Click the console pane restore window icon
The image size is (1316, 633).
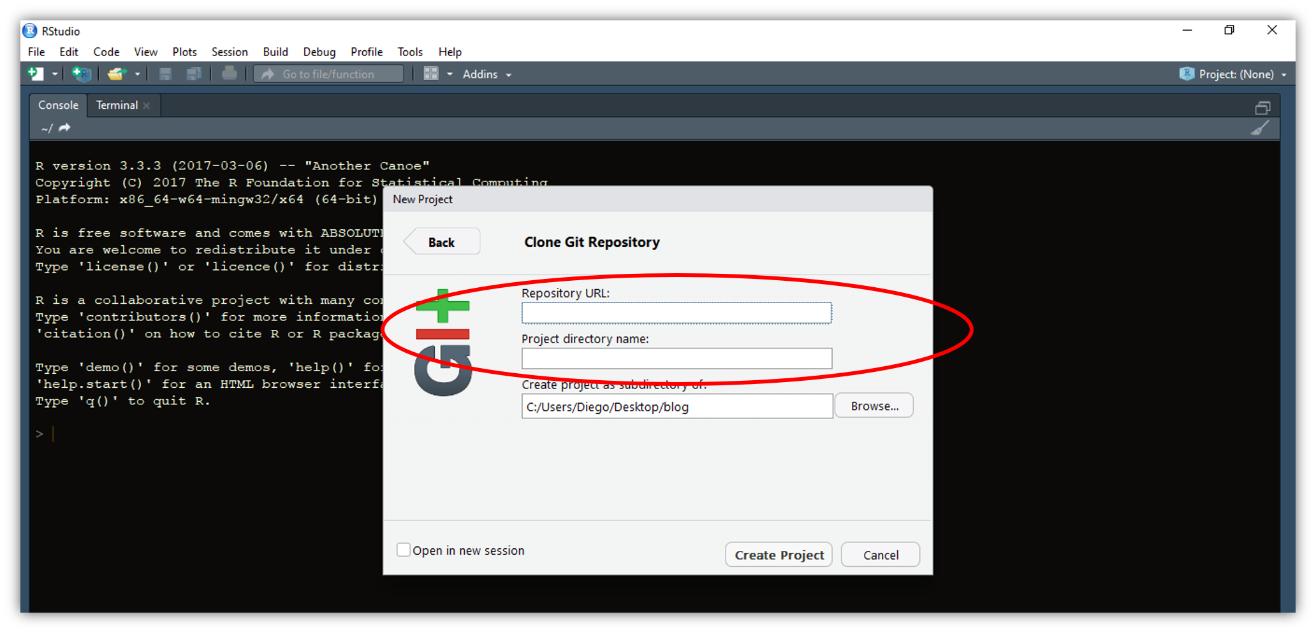tap(1262, 108)
